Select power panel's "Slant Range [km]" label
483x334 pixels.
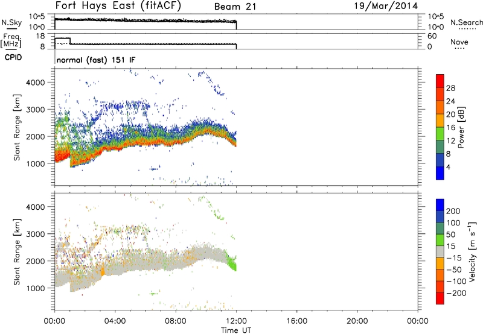pos(17,127)
